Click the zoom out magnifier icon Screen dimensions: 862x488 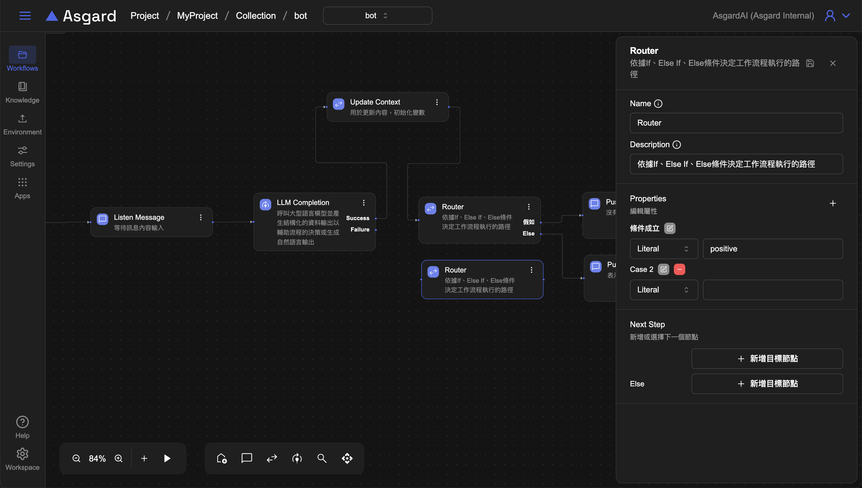(x=76, y=458)
